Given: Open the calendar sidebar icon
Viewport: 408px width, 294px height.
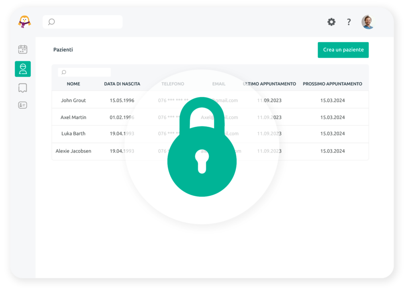Looking at the screenshot, I should pos(23,49).
